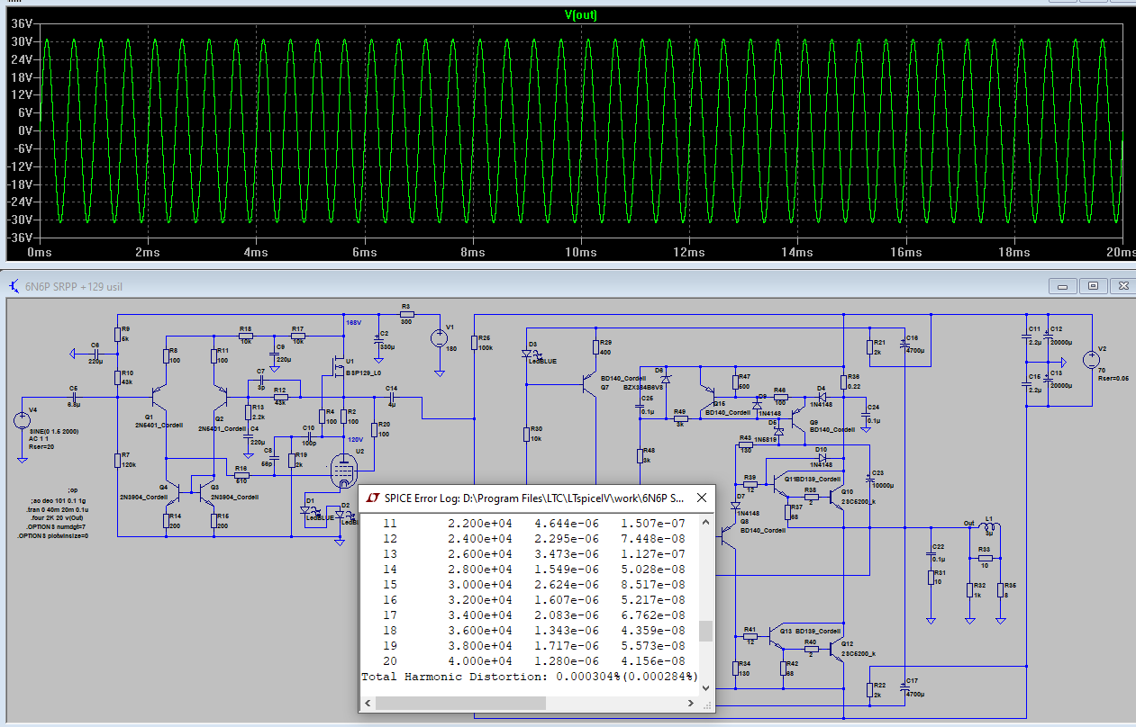The height and width of the screenshot is (727, 1136).
Task: Click the error log vertical scrollbar thumb
Action: [x=706, y=630]
